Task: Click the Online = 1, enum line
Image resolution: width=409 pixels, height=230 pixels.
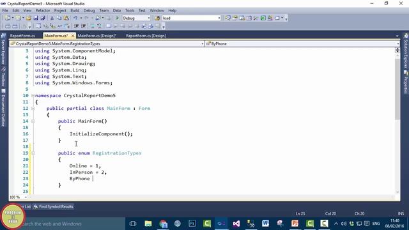Action: tap(85, 166)
